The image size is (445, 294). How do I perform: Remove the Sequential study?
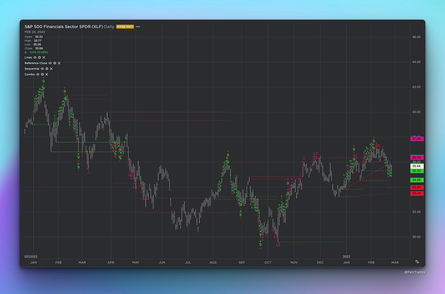51,69
